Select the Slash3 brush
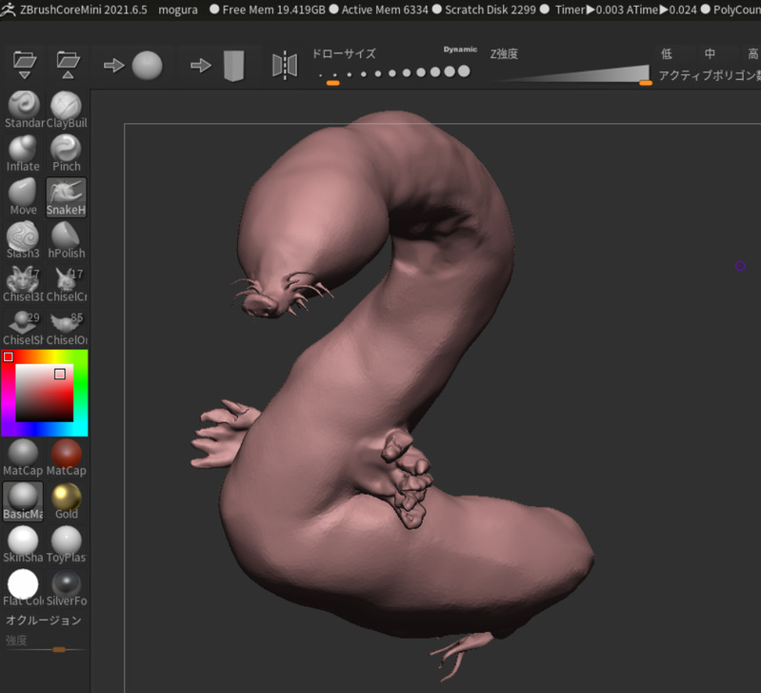 click(x=23, y=240)
